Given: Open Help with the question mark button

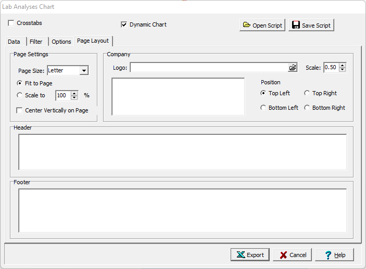Looking at the screenshot, I should point(334,255).
